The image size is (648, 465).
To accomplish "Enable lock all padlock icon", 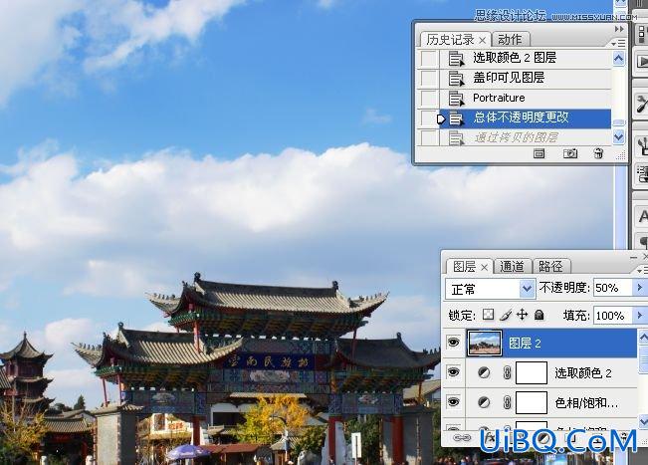I will [x=539, y=315].
